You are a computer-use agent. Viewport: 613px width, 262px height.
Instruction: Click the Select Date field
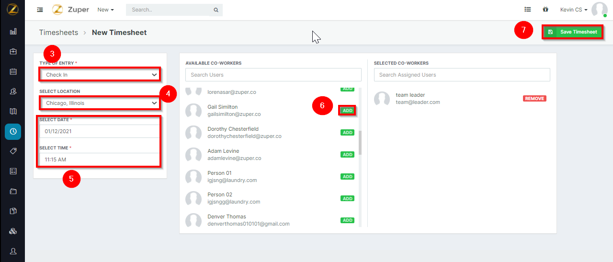click(100, 131)
